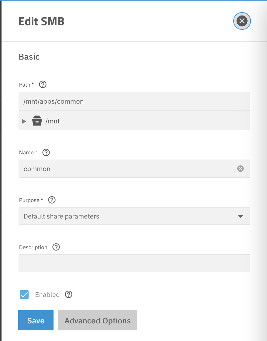Open Advanced Options

pyautogui.click(x=98, y=320)
